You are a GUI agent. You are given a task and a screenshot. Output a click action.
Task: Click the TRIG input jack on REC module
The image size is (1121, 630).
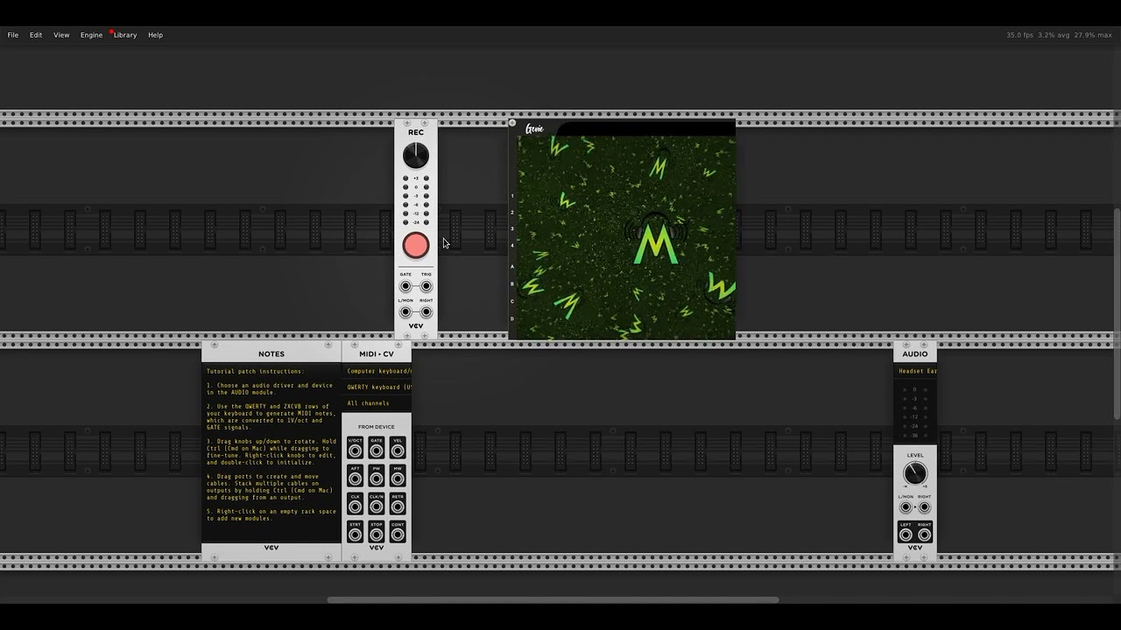tap(427, 286)
